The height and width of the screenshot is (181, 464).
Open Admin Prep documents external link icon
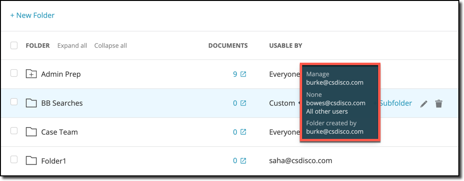[243, 74]
